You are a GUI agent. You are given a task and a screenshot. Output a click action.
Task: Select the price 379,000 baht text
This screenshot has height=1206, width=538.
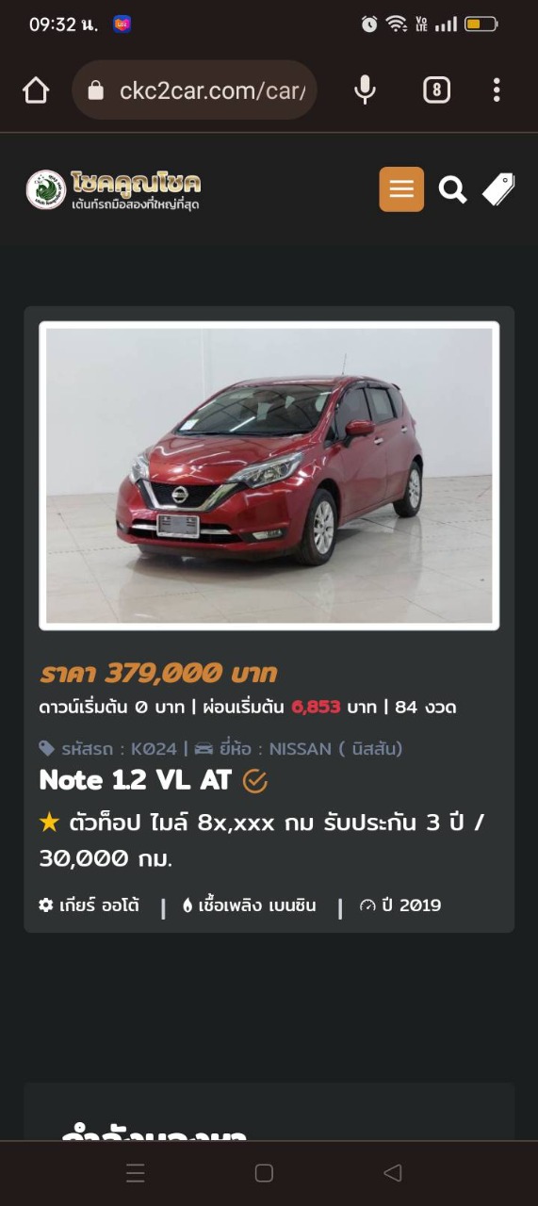pyautogui.click(x=158, y=673)
